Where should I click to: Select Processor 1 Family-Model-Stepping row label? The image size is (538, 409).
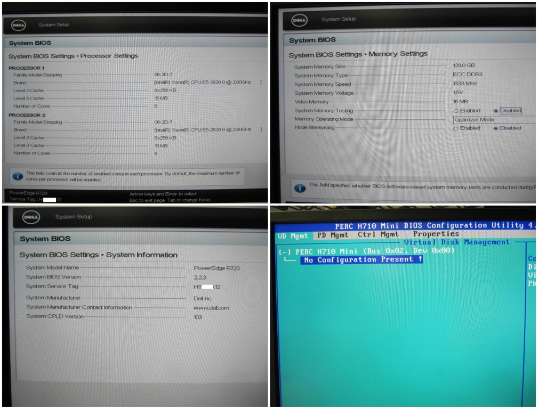(x=38, y=75)
